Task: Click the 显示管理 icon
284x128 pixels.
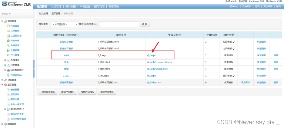Action: tap(5, 85)
